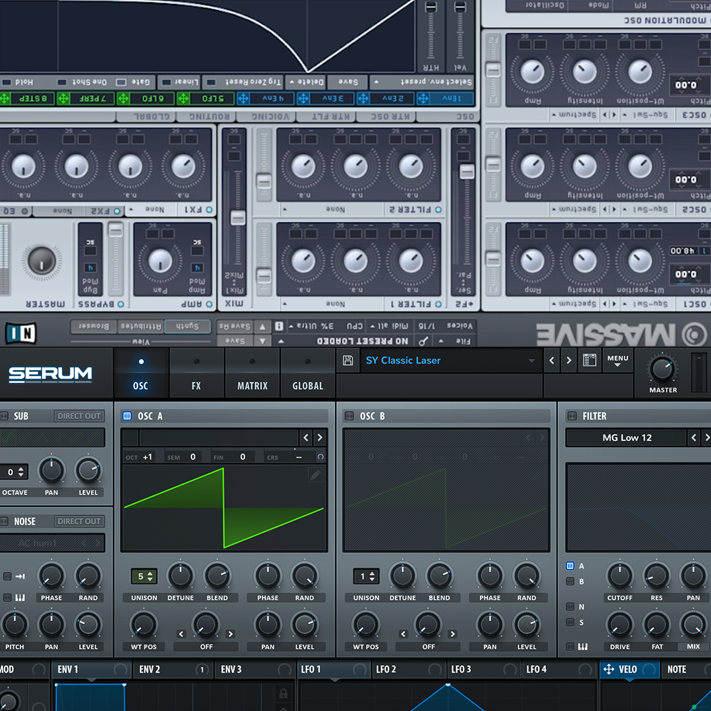This screenshot has height=711, width=711.
Task: Toggle filter routing for oscillator B
Action: point(570,582)
